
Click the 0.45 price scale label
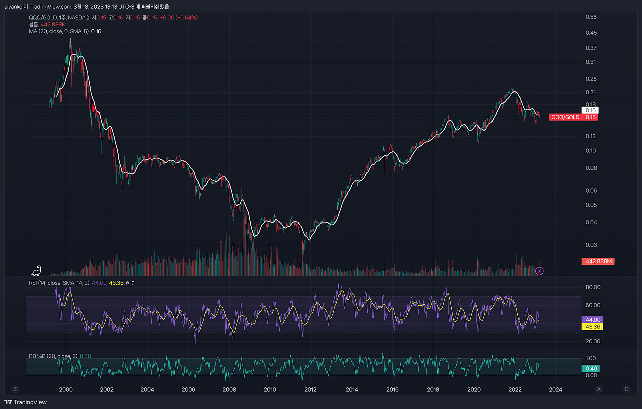[x=591, y=33]
